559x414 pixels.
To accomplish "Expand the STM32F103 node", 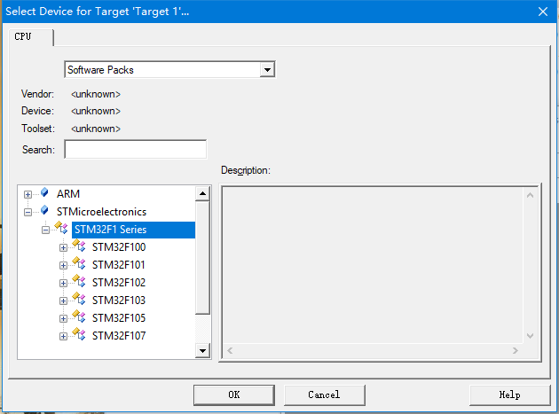I will [x=64, y=301].
